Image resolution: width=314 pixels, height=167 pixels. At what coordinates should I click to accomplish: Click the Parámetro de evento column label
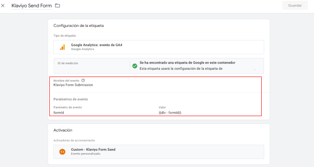pyautogui.click(x=68, y=107)
